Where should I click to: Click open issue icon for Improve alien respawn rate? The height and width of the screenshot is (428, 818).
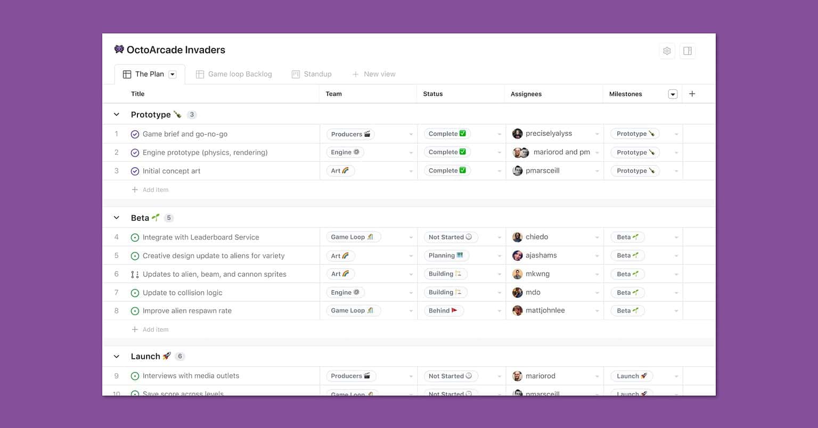click(x=135, y=311)
